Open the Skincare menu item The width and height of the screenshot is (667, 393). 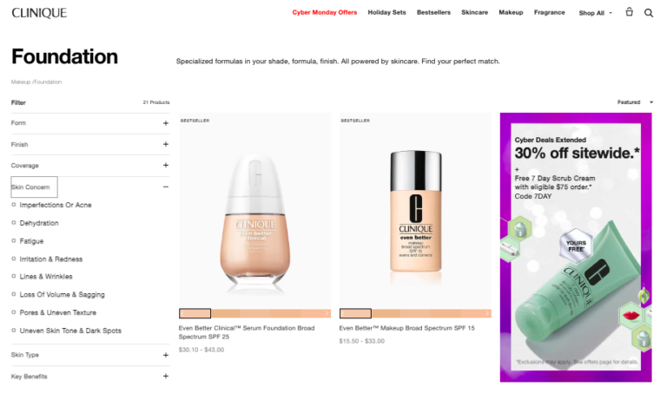[474, 12]
